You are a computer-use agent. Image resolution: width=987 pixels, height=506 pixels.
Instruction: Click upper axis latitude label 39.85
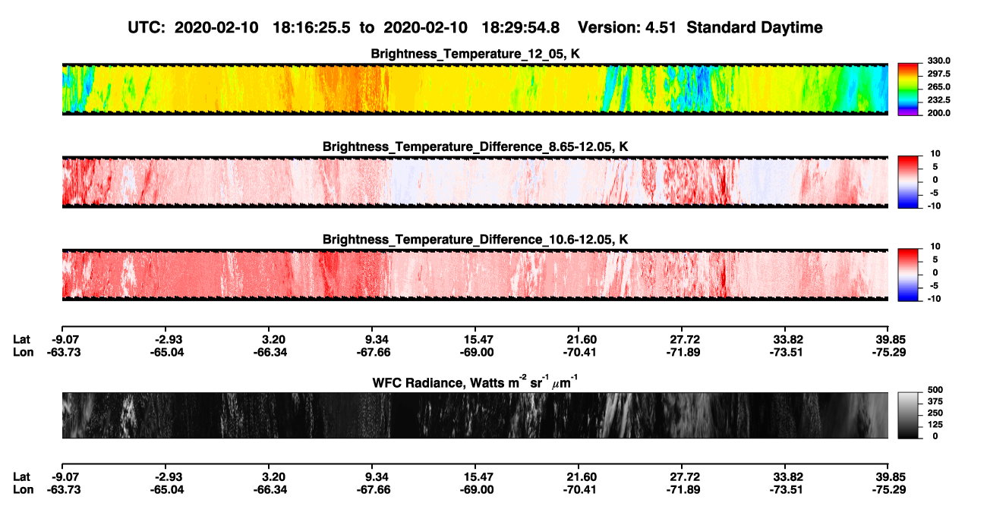[x=889, y=340]
